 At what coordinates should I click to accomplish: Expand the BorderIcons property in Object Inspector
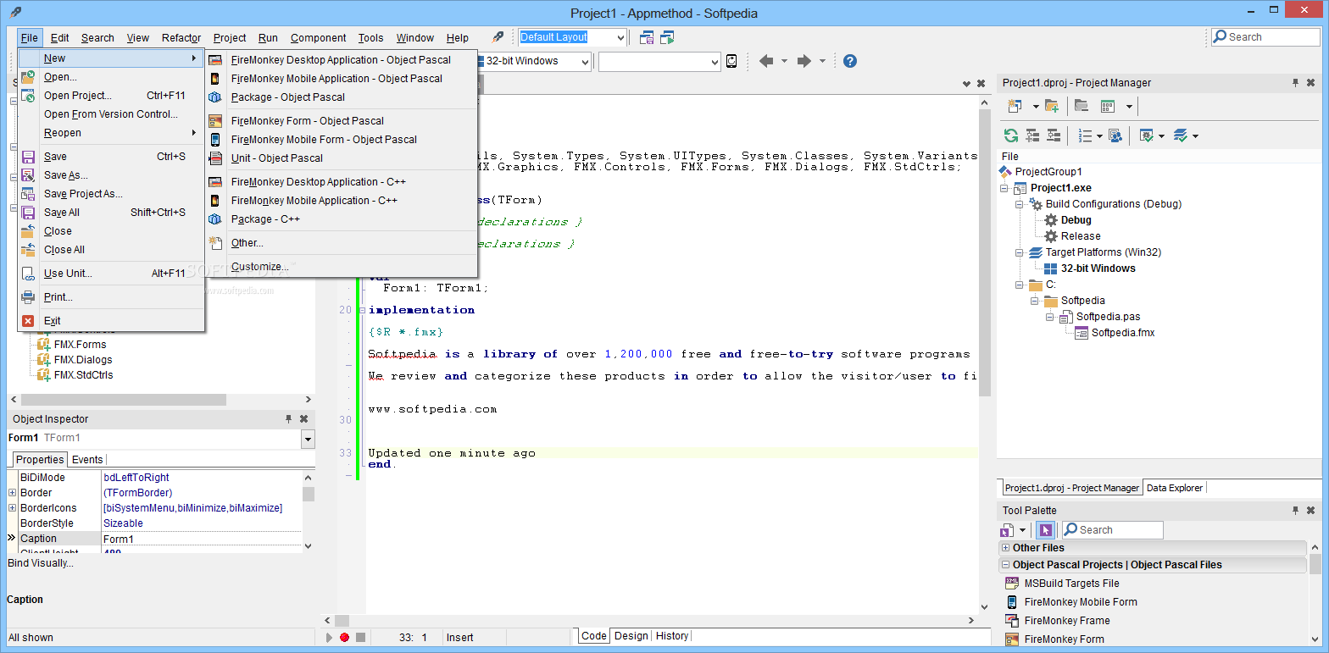point(12,508)
